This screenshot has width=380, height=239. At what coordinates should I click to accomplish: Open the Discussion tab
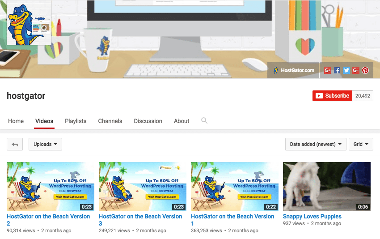[148, 121]
